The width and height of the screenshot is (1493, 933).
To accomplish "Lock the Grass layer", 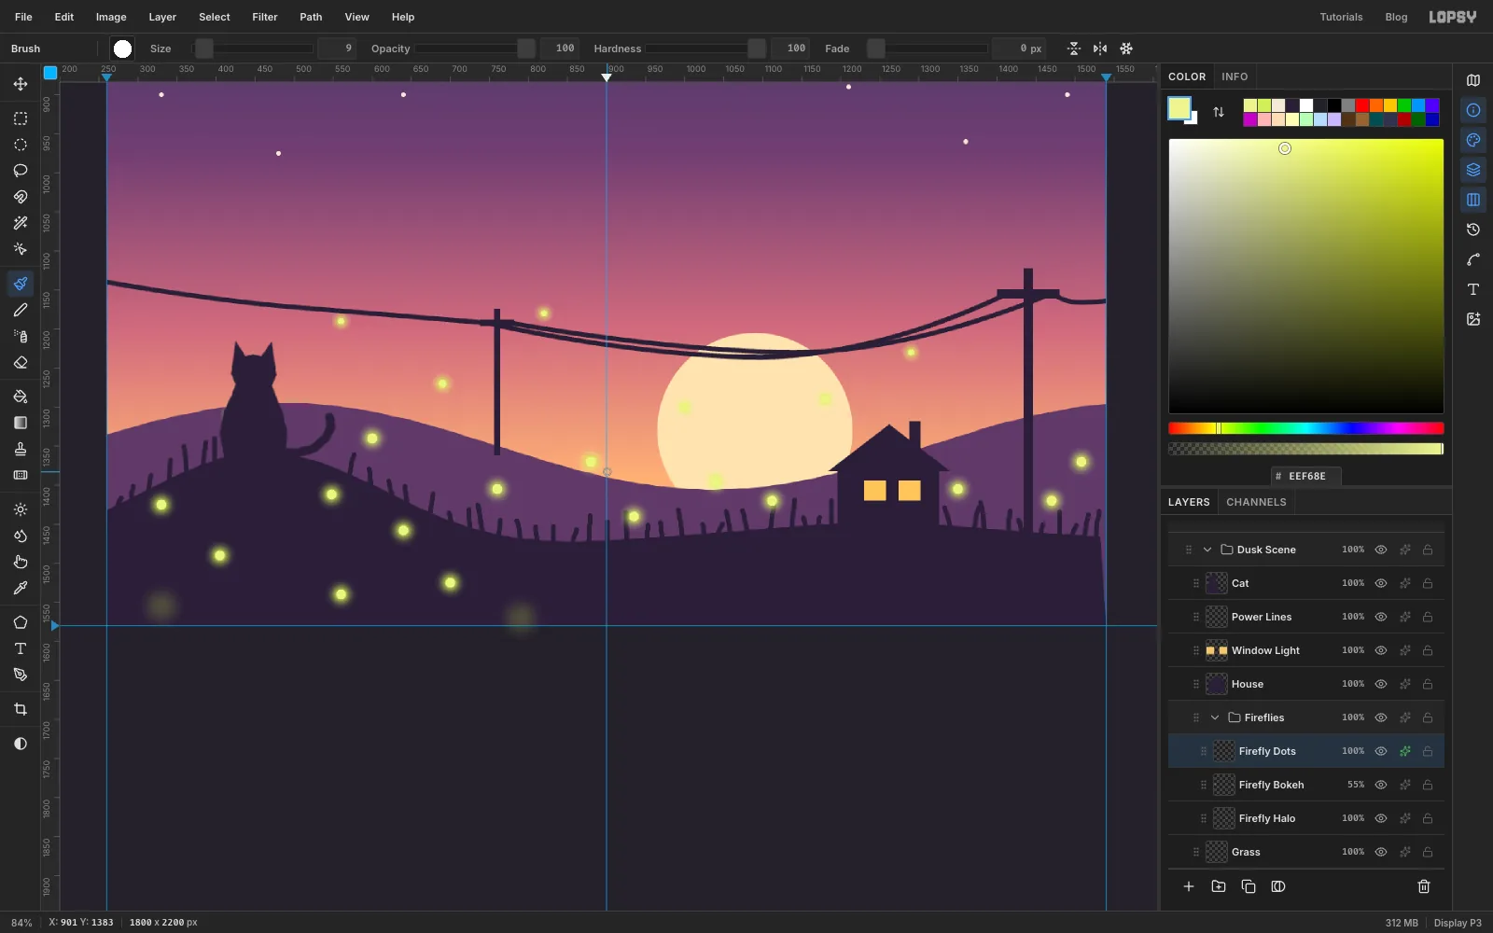I will point(1428,852).
